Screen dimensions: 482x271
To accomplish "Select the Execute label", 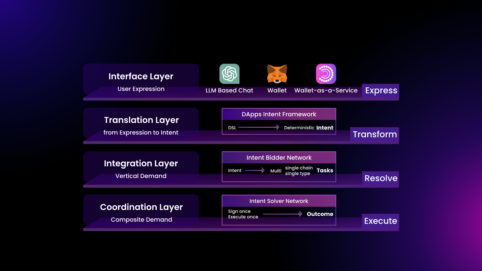I will 381,221.
